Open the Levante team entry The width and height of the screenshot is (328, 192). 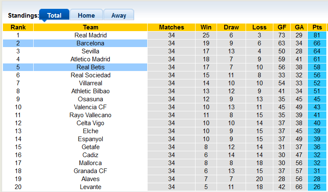(x=90, y=187)
